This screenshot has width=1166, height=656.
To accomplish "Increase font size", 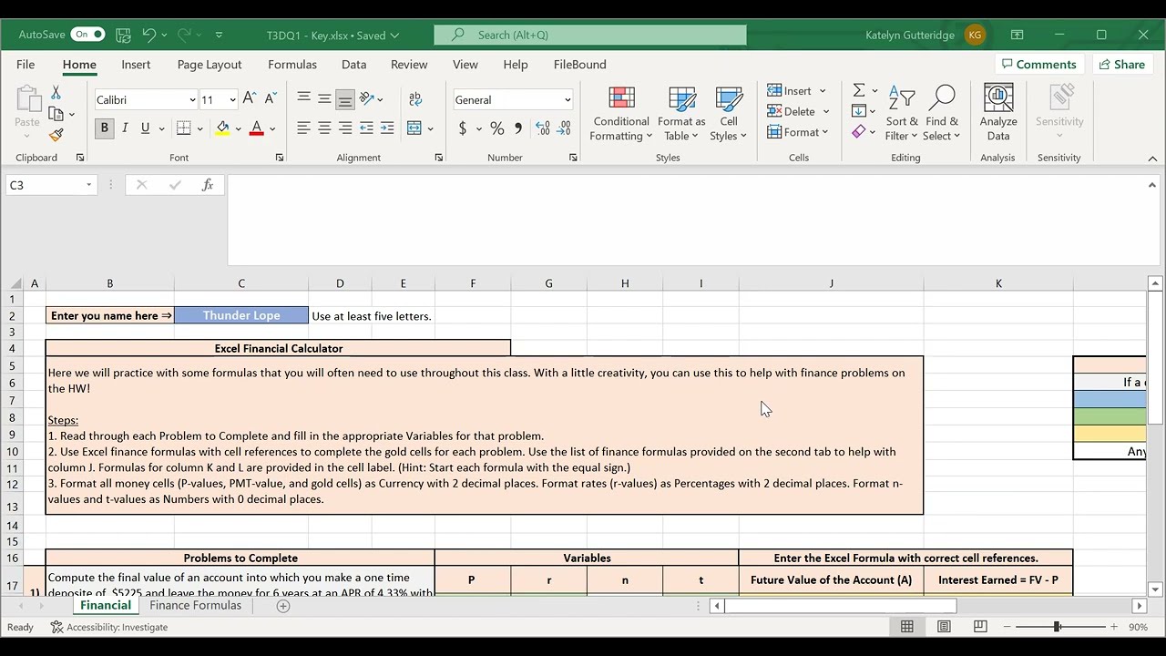I will [250, 99].
